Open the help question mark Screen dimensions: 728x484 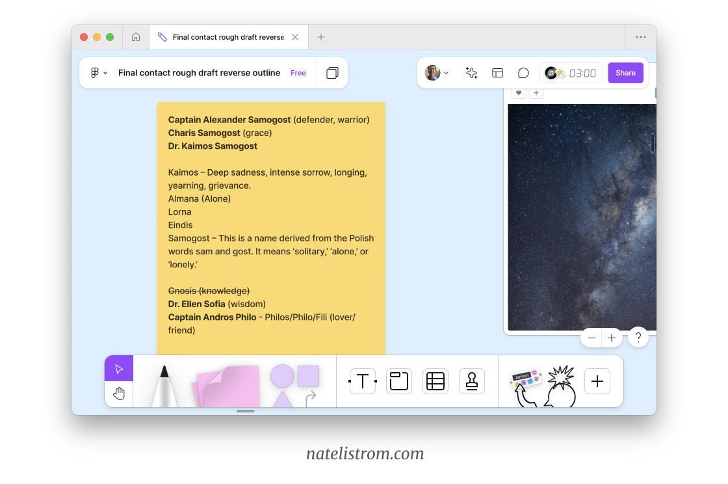pos(638,338)
